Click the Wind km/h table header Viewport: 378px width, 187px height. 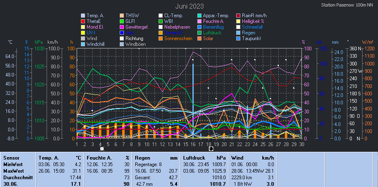tap(253, 158)
